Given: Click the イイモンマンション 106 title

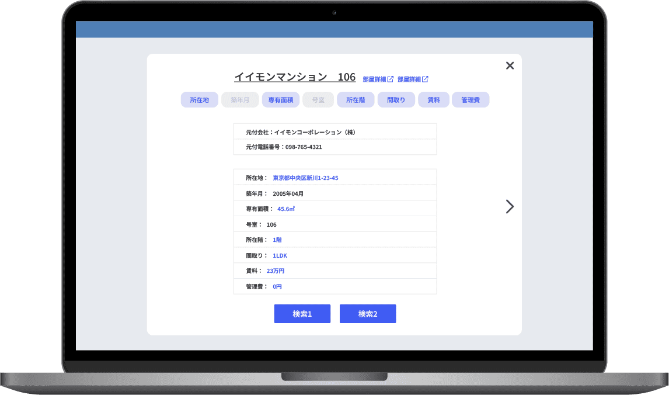Looking at the screenshot, I should pyautogui.click(x=295, y=77).
